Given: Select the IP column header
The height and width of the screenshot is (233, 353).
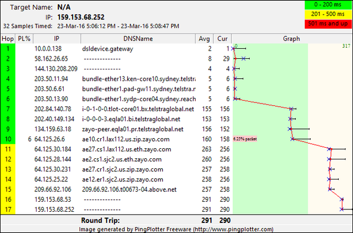Looking at the screenshot, I should click(x=57, y=39).
